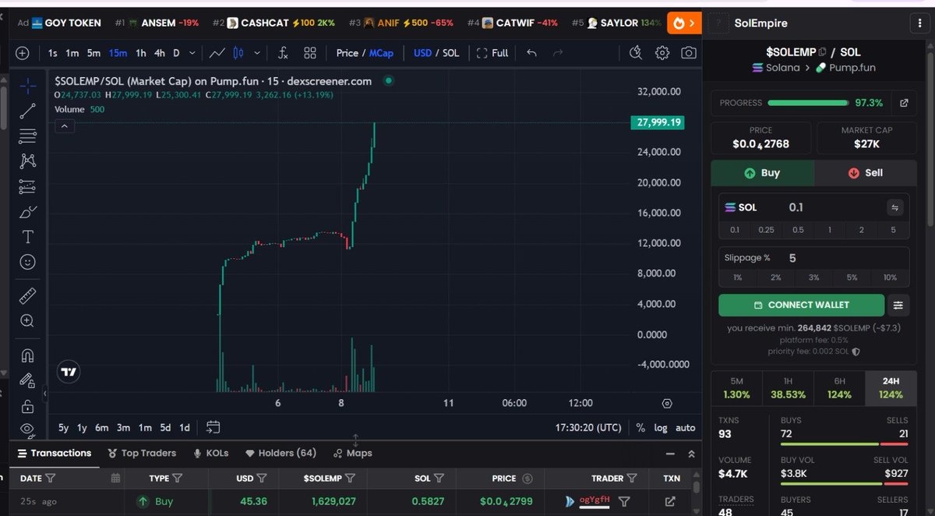Screen dimensions: 935x516
Task: Switch chart to line style
Action: click(217, 53)
